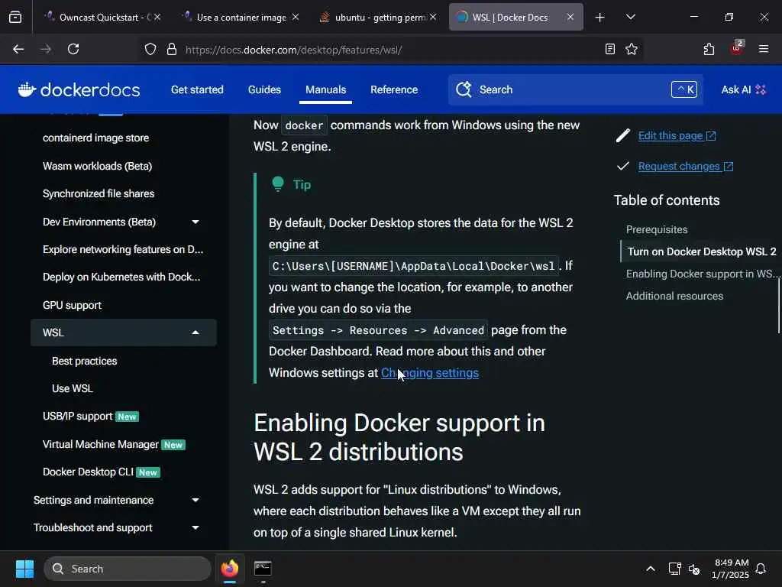Close the Owncast Quickstart tab

[x=157, y=17]
